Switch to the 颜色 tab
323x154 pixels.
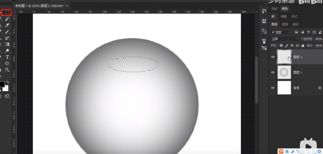click(285, 9)
